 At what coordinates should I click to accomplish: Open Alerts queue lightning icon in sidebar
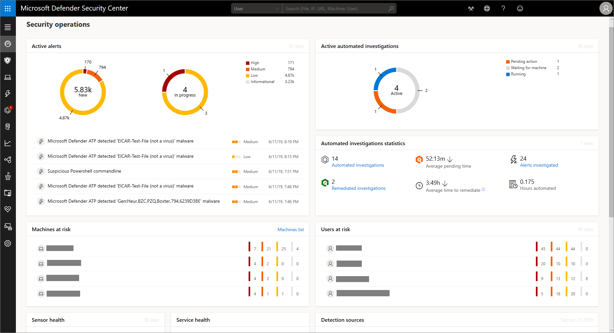[8, 94]
